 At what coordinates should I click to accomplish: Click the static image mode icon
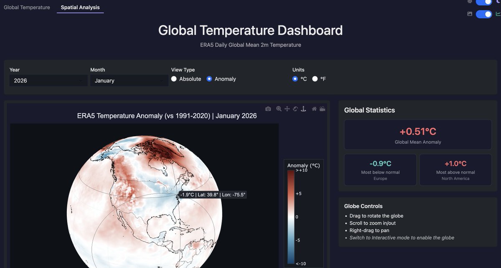(x=470, y=14)
